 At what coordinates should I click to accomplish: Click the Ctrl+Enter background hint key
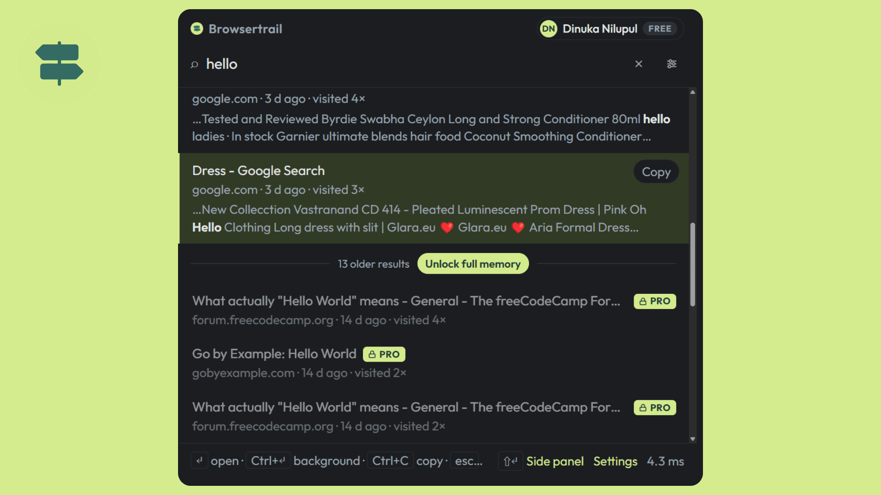click(268, 461)
